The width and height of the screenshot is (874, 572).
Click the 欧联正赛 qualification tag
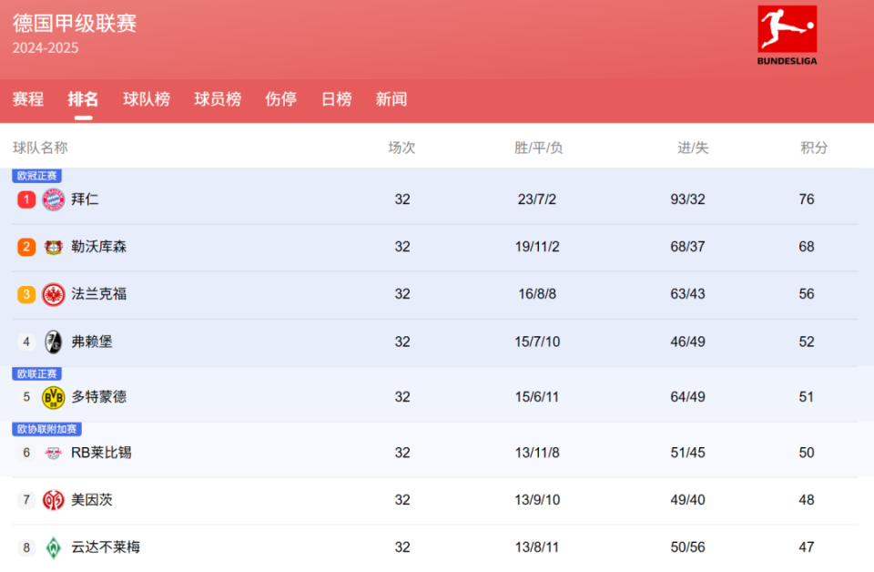(x=36, y=374)
